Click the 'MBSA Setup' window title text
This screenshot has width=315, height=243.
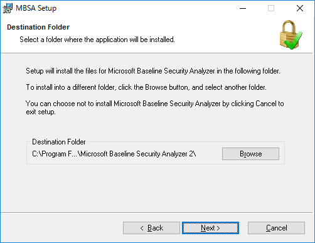tap(36, 8)
